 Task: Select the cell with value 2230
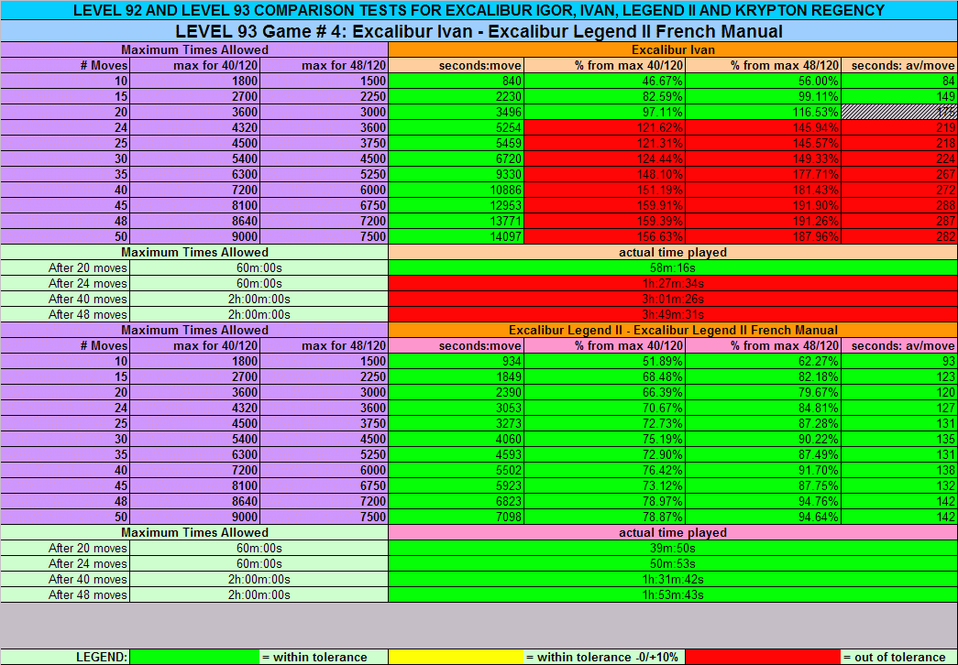coord(456,96)
